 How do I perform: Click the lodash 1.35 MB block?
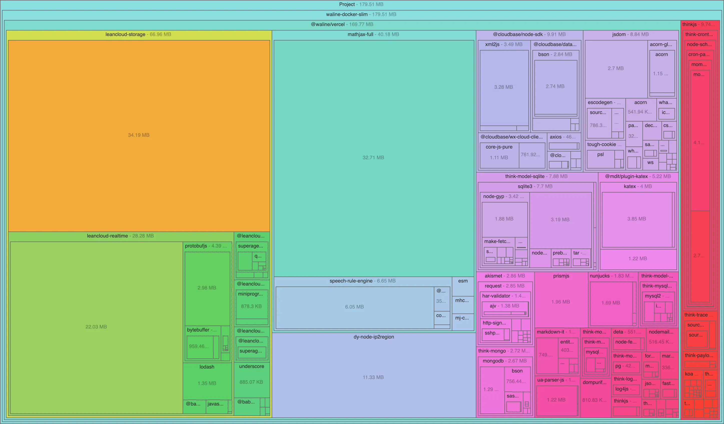(207, 383)
